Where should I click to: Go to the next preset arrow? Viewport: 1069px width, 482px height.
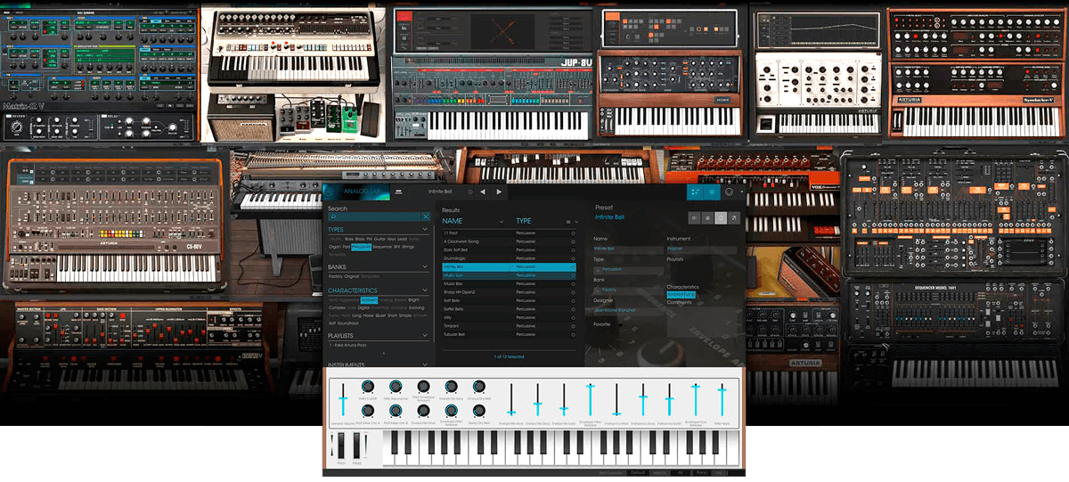click(499, 192)
